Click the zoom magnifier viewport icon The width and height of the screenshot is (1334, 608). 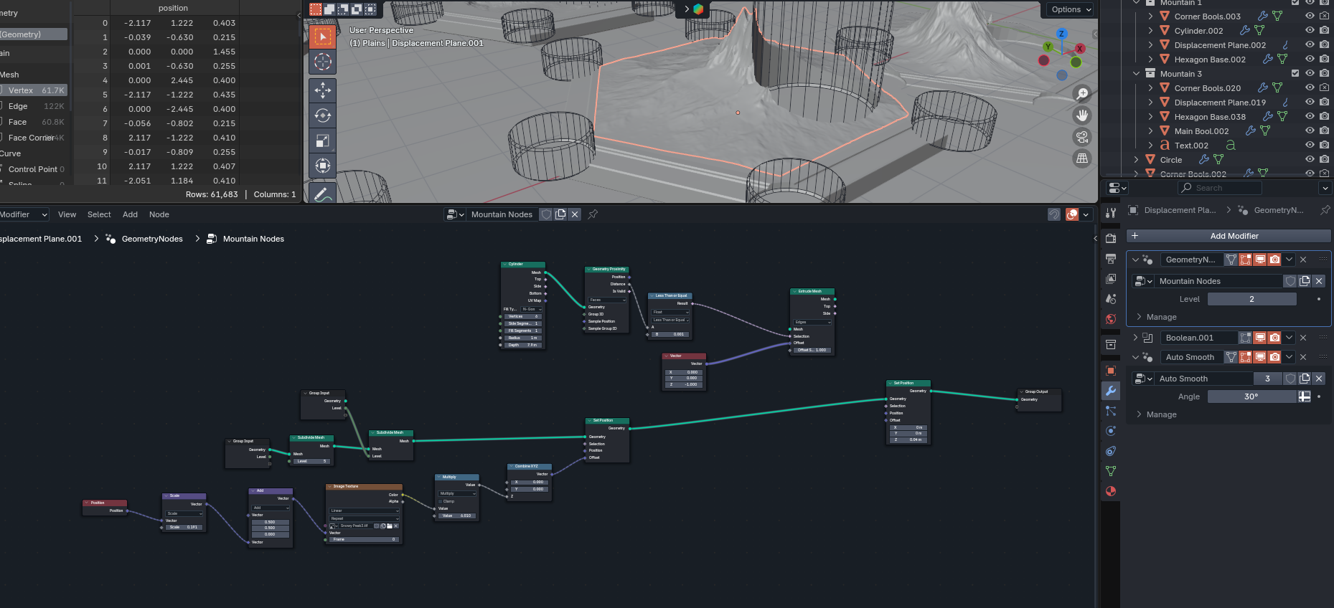click(1082, 94)
